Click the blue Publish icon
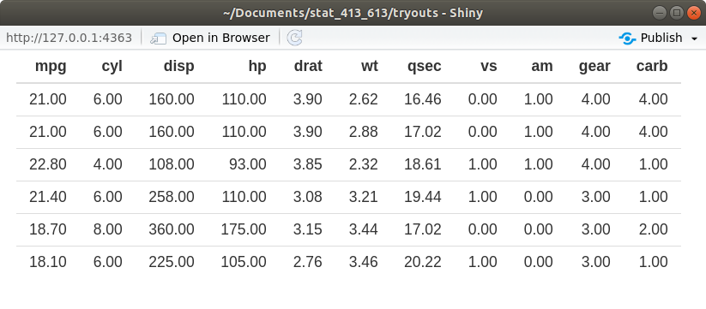The height and width of the screenshot is (309, 706). pos(627,39)
